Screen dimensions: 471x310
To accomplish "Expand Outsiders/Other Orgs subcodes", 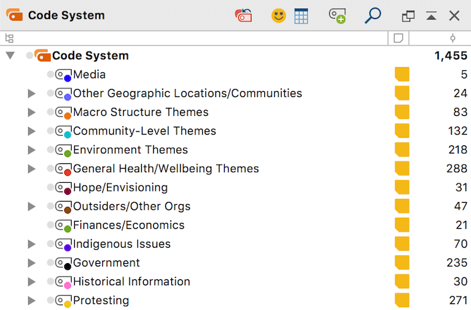I will [x=31, y=207].
